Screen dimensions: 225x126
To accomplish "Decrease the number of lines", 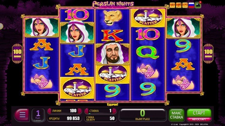I will (x=49, y=111).
